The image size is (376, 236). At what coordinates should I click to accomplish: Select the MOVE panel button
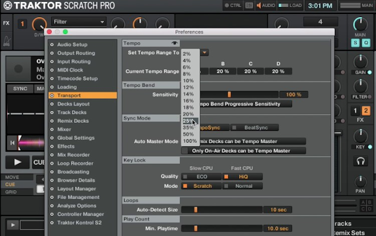(17, 177)
